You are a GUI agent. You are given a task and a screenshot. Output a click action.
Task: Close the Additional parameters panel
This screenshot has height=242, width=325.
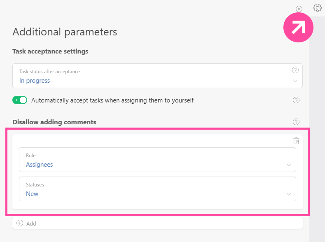point(299,9)
